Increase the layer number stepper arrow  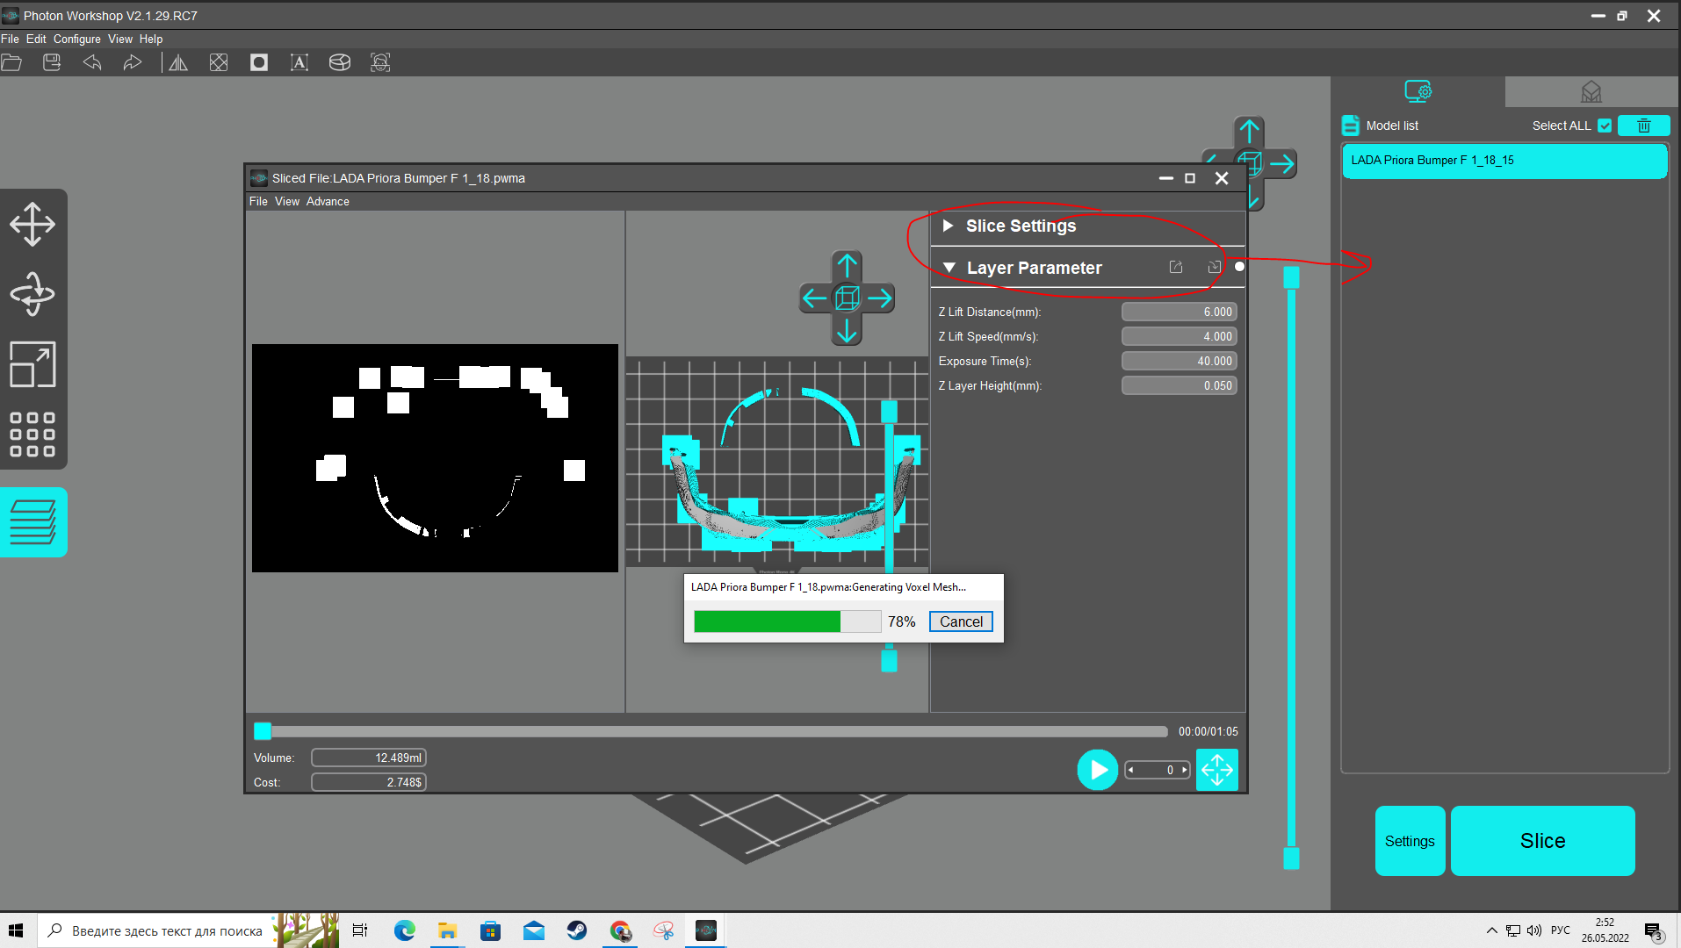[x=1185, y=770]
